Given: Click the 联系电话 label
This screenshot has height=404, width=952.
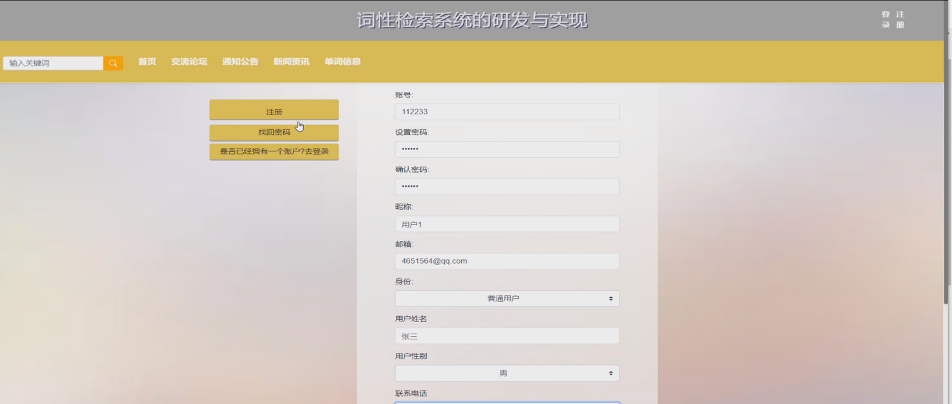Looking at the screenshot, I should coord(411,394).
